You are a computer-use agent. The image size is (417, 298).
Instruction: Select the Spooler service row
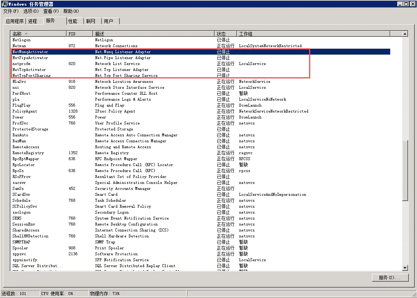[200, 248]
